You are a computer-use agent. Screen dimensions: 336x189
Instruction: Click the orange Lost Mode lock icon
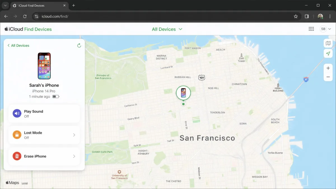[17, 135]
